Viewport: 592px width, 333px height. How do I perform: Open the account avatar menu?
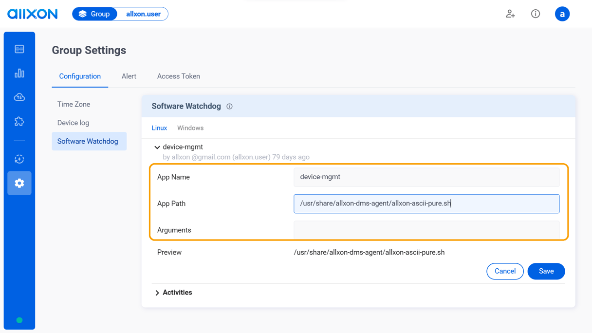[562, 14]
